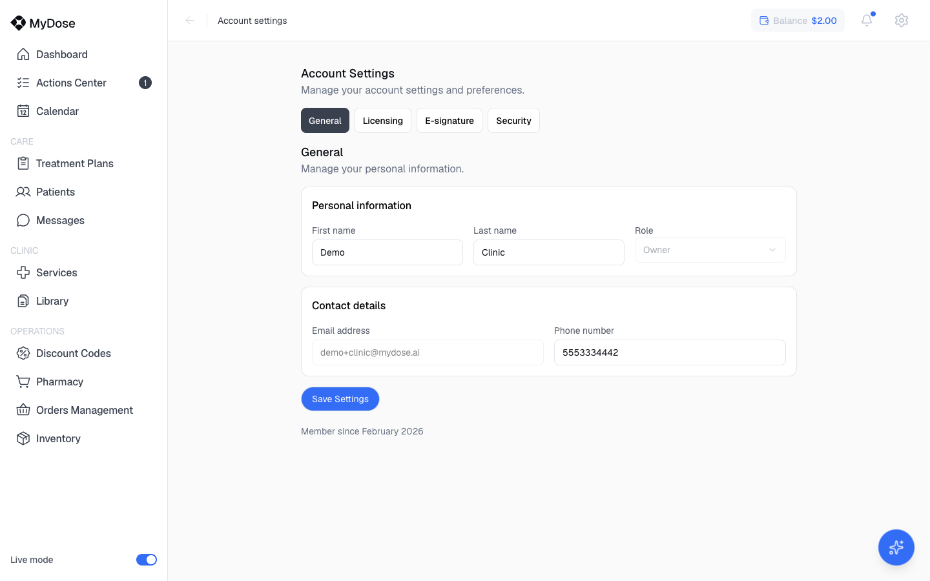Open Actions Center sidebar label
Screen dimensions: 930x581
click(71, 83)
